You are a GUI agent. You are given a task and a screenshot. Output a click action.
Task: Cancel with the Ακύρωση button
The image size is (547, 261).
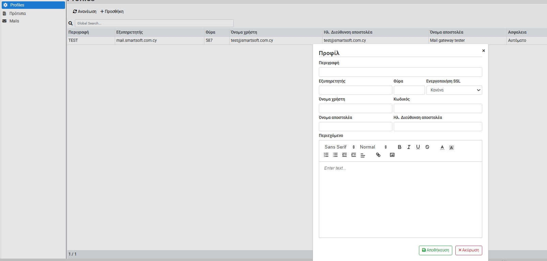[469, 250]
